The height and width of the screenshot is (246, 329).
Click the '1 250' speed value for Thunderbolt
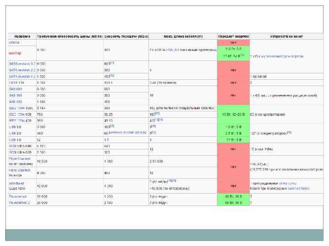point(108,197)
